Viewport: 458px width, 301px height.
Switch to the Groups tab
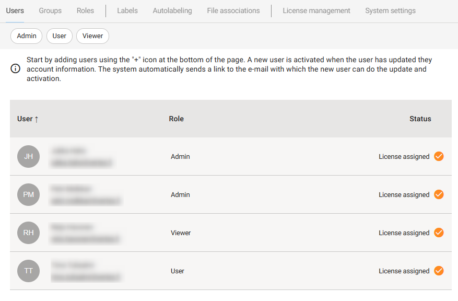click(50, 10)
